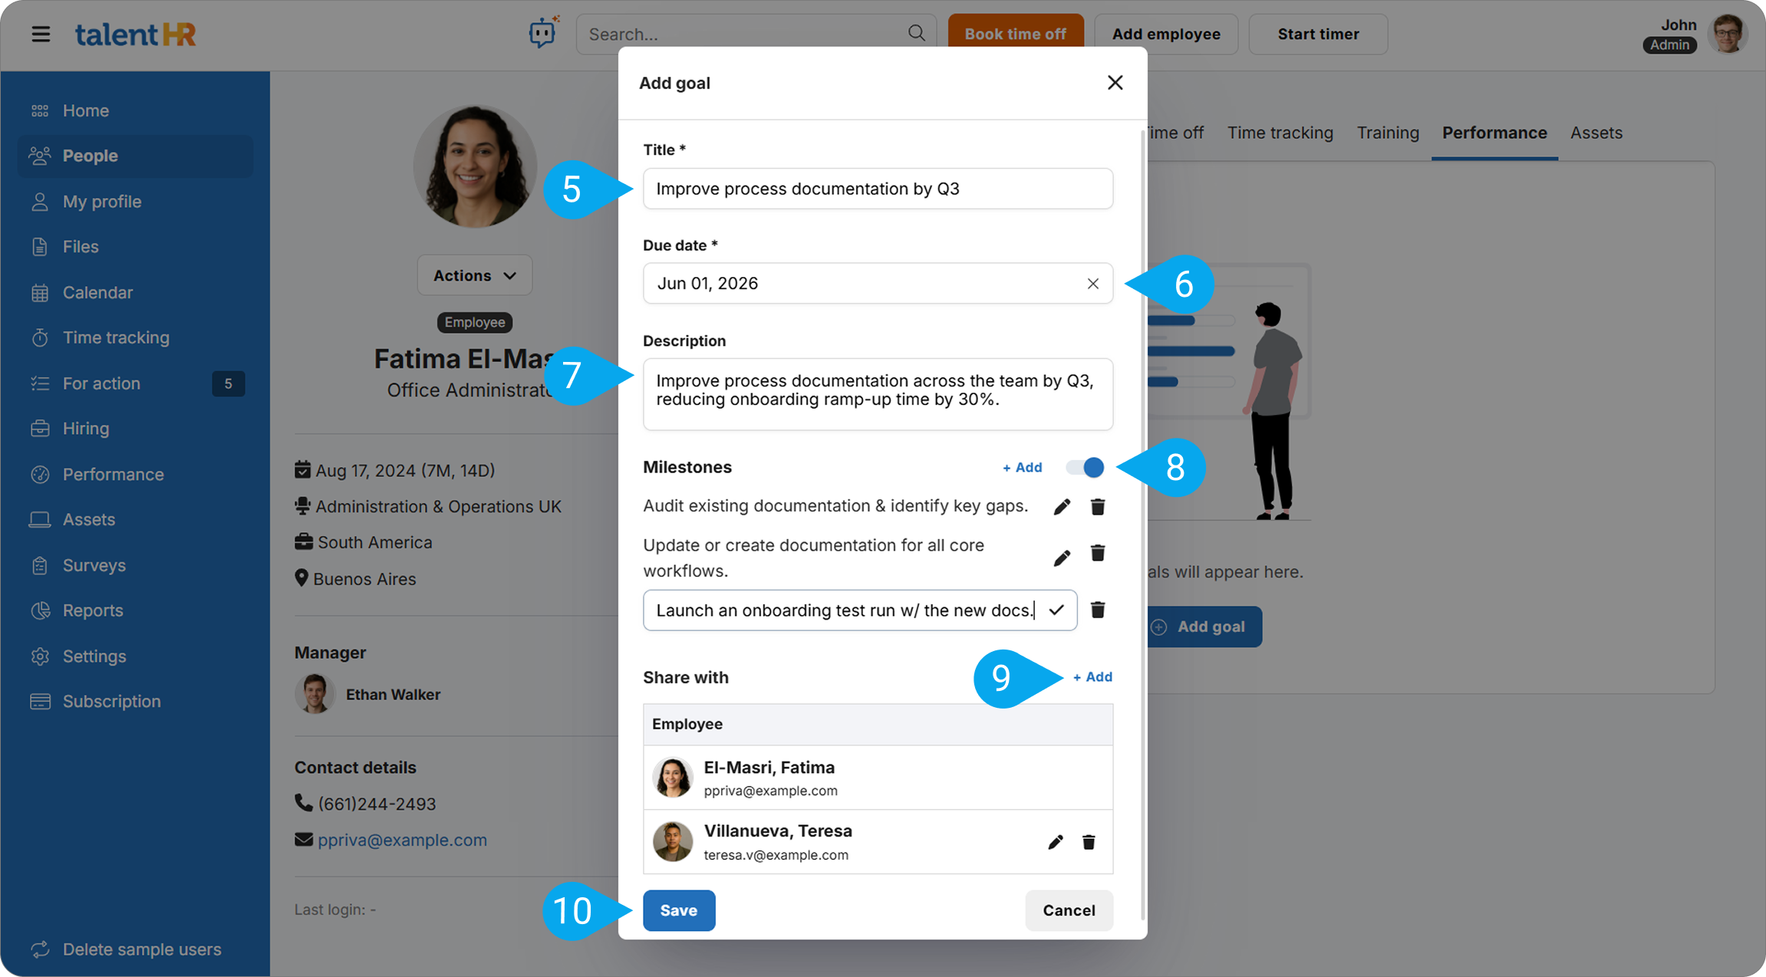Add another milestone
Viewport: 1766px width, 977px height.
coord(1022,467)
